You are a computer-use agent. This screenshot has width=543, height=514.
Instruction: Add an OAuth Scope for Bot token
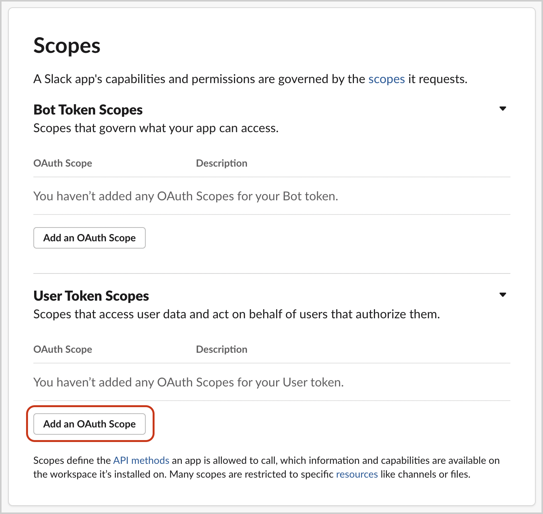click(89, 238)
